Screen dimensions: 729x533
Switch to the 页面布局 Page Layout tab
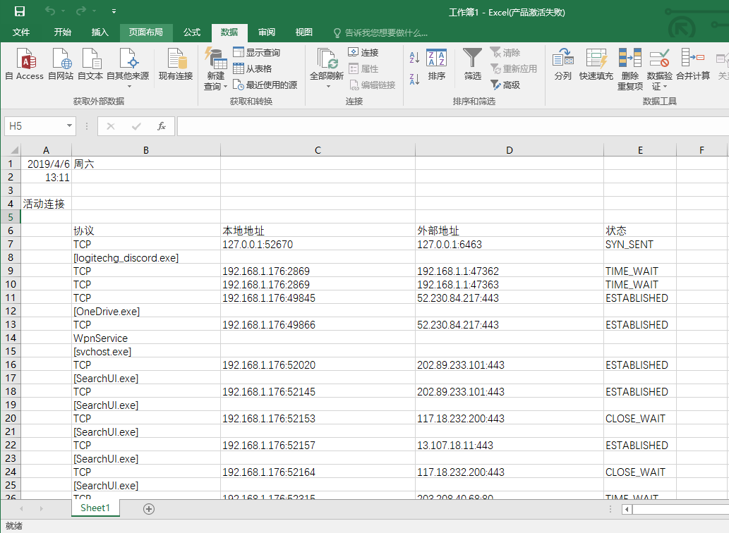(x=146, y=32)
